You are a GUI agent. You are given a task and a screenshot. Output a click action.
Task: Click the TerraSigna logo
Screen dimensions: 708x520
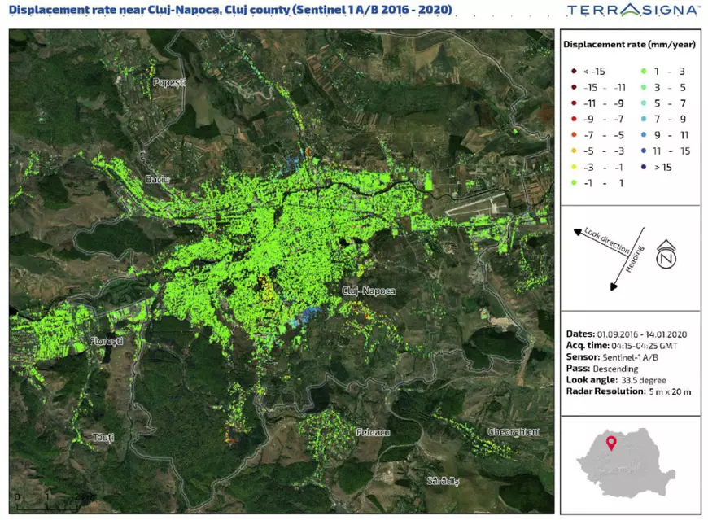(632, 11)
